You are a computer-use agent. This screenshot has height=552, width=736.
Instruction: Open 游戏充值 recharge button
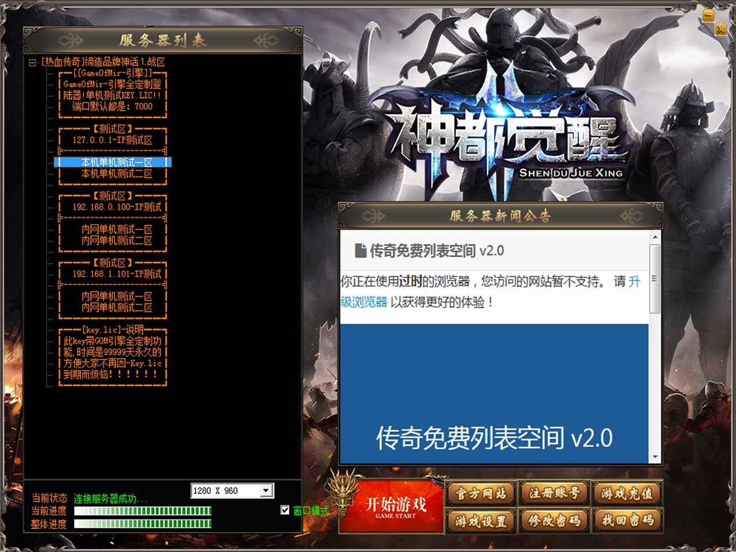pyautogui.click(x=627, y=493)
